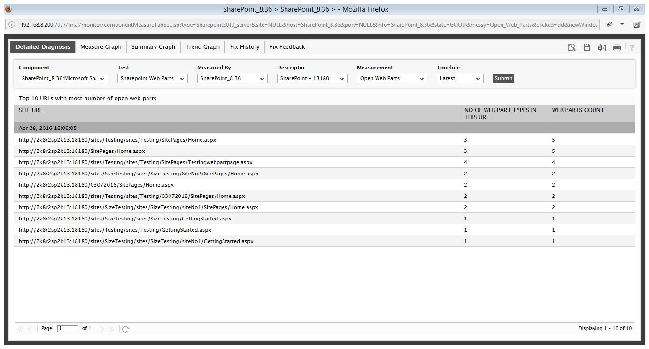Go to next page of results

pos(102,329)
